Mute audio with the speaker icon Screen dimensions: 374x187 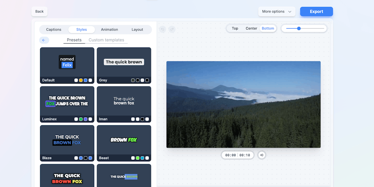click(262, 155)
